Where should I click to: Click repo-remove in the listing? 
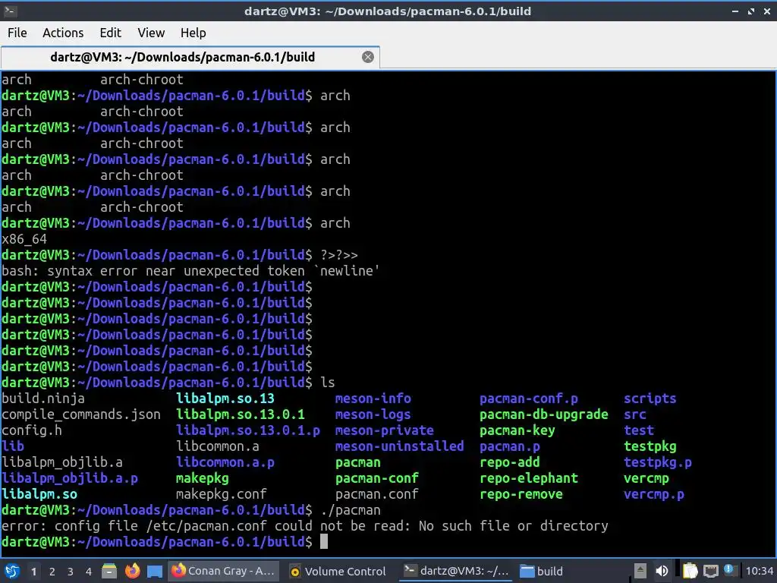tap(521, 494)
